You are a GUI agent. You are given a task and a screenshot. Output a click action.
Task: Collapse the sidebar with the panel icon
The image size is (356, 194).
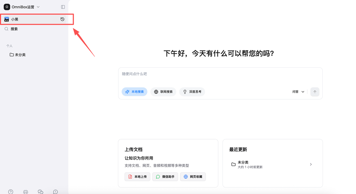[x=63, y=7]
